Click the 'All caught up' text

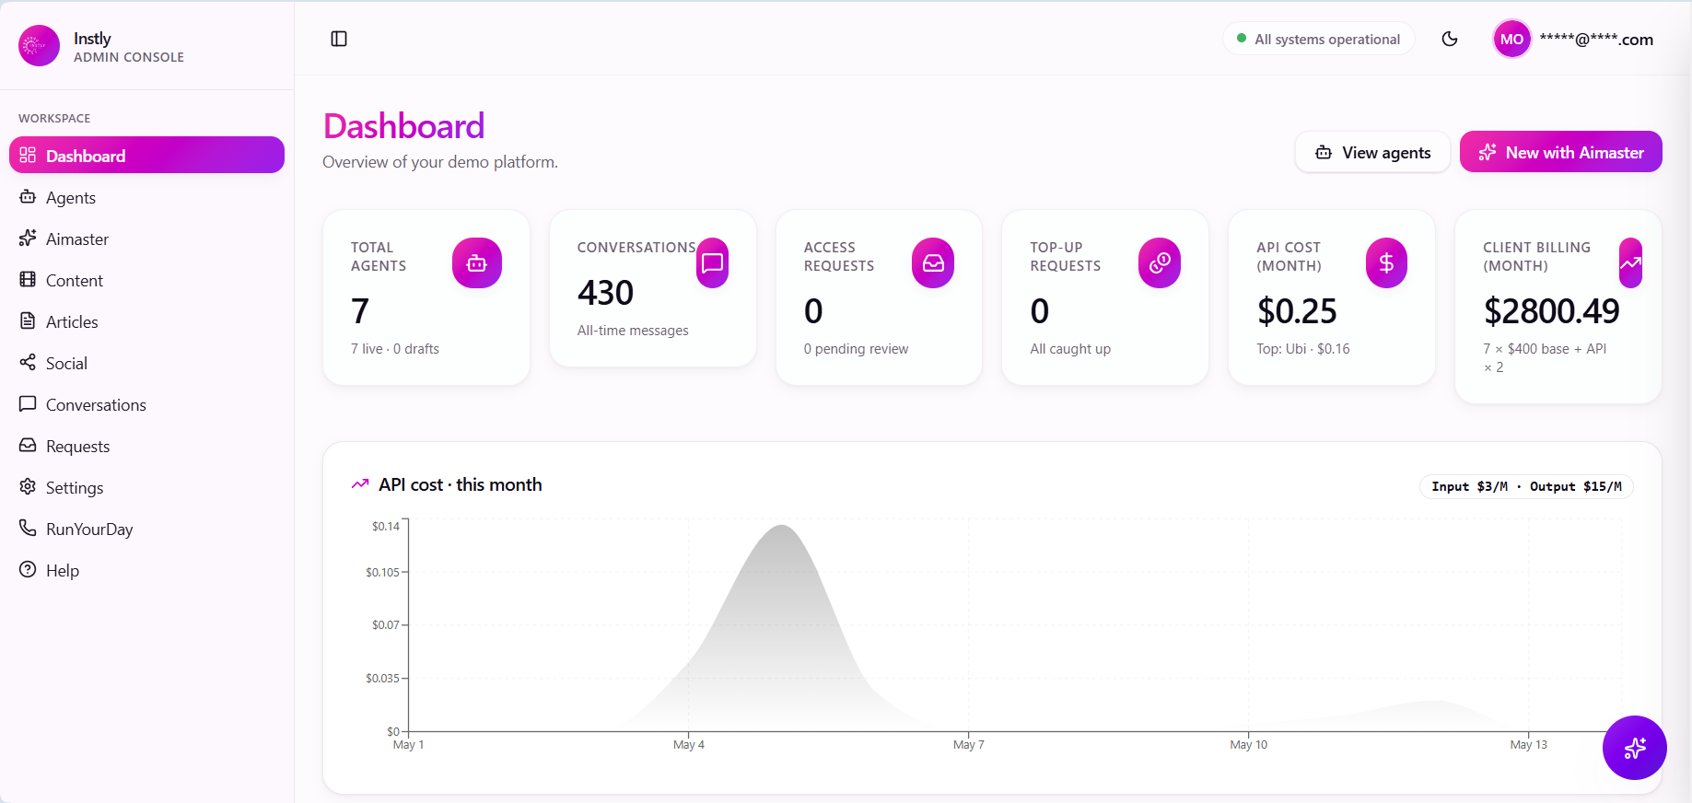point(1070,349)
